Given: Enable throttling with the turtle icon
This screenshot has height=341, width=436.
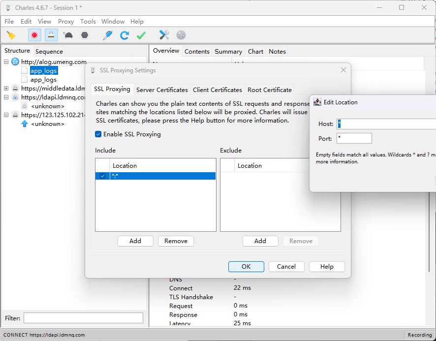Looking at the screenshot, I should click(x=68, y=35).
